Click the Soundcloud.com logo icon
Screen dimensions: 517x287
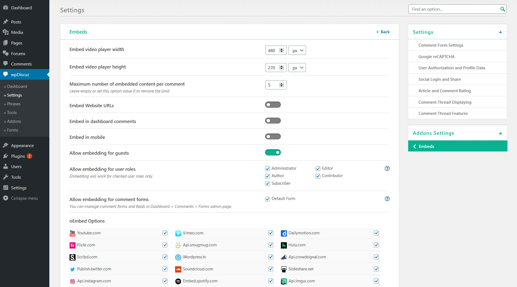[178, 269]
